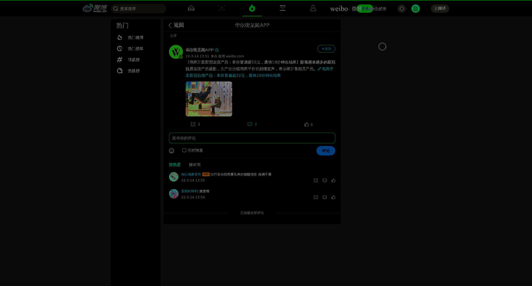The width and height of the screenshot is (532, 286).
Task: Follow the account with +关注 button
Action: [326, 49]
